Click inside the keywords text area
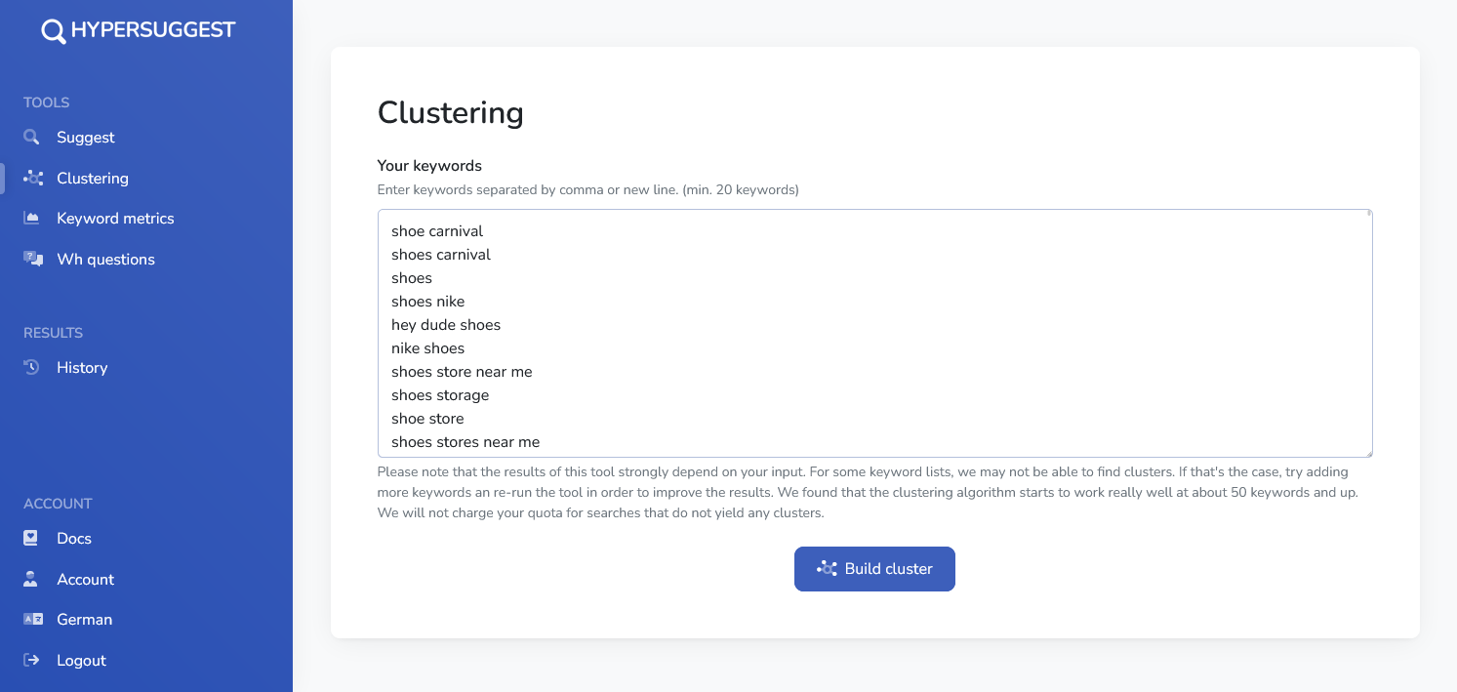 pyautogui.click(x=875, y=333)
